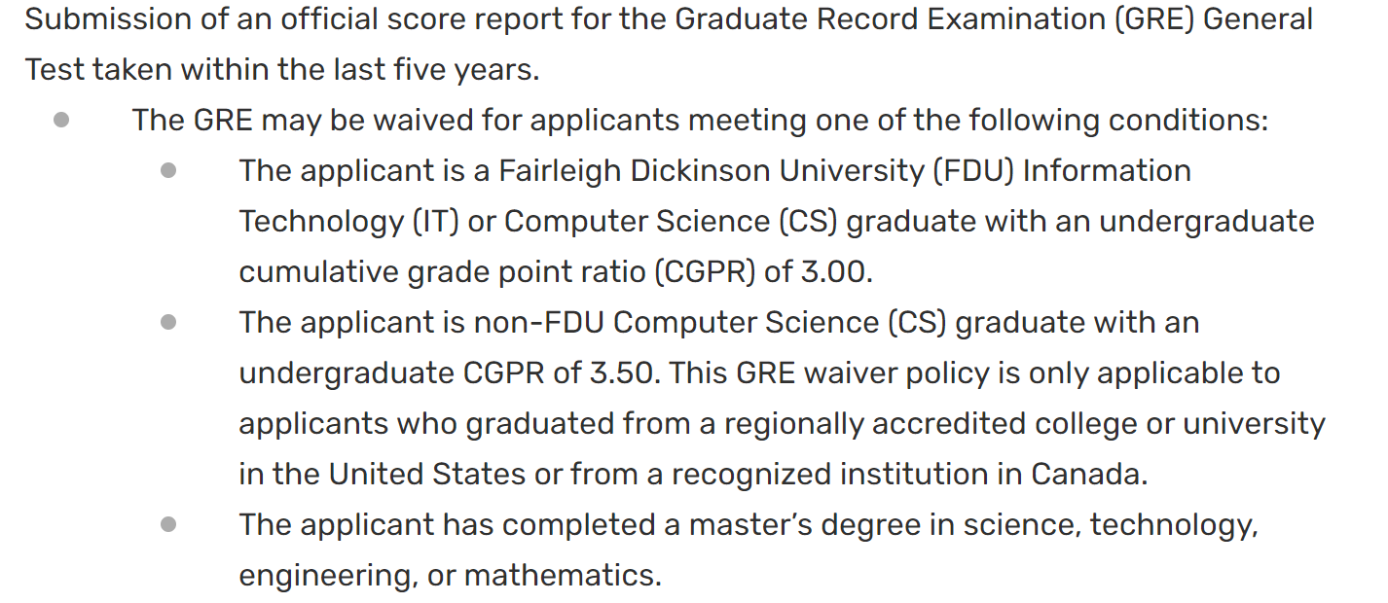Click the word "Canada"
Screen dimensions: 1388x603
click(x=1088, y=475)
